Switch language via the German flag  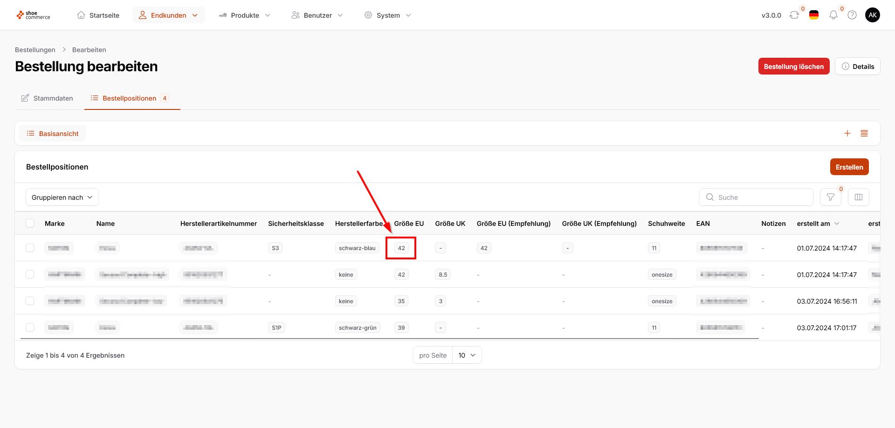pyautogui.click(x=814, y=15)
